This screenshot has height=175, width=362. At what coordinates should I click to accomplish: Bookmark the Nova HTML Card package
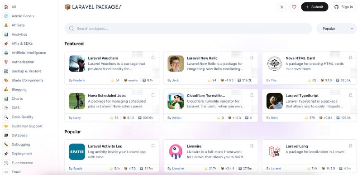350,58
